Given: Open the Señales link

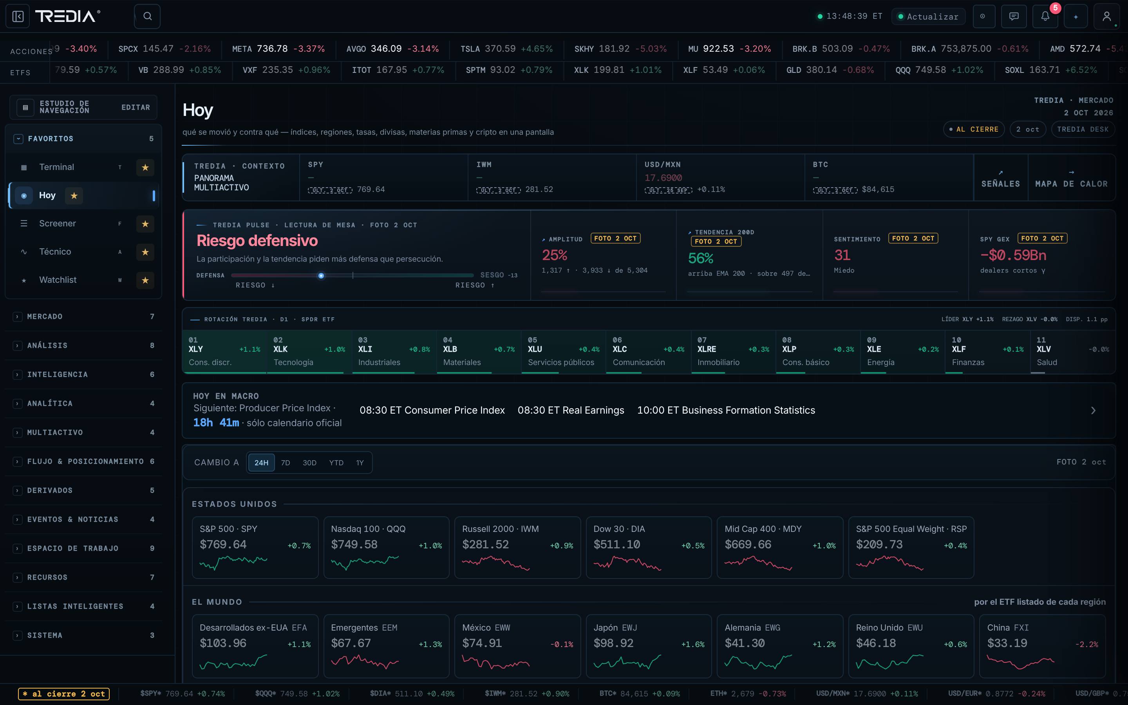Looking at the screenshot, I should tap(1001, 178).
